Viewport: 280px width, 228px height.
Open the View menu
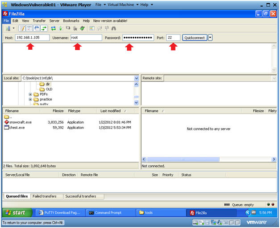[x=25, y=21]
